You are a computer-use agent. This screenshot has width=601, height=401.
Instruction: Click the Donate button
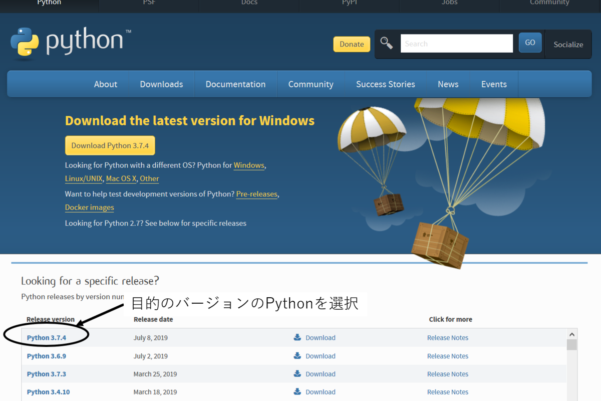[x=352, y=44]
